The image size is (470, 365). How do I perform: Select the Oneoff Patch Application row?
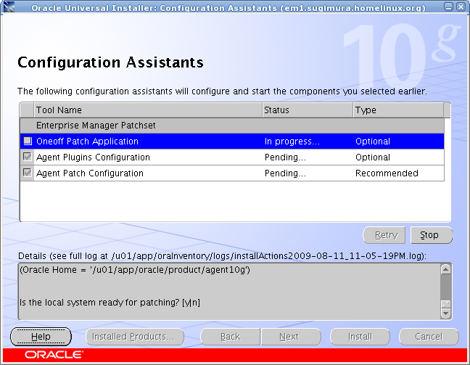pos(232,142)
